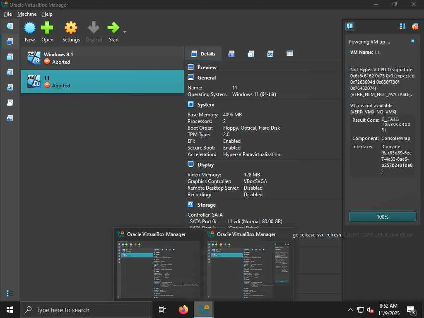Click the Display section header
424x318 pixels.
[x=205, y=165]
